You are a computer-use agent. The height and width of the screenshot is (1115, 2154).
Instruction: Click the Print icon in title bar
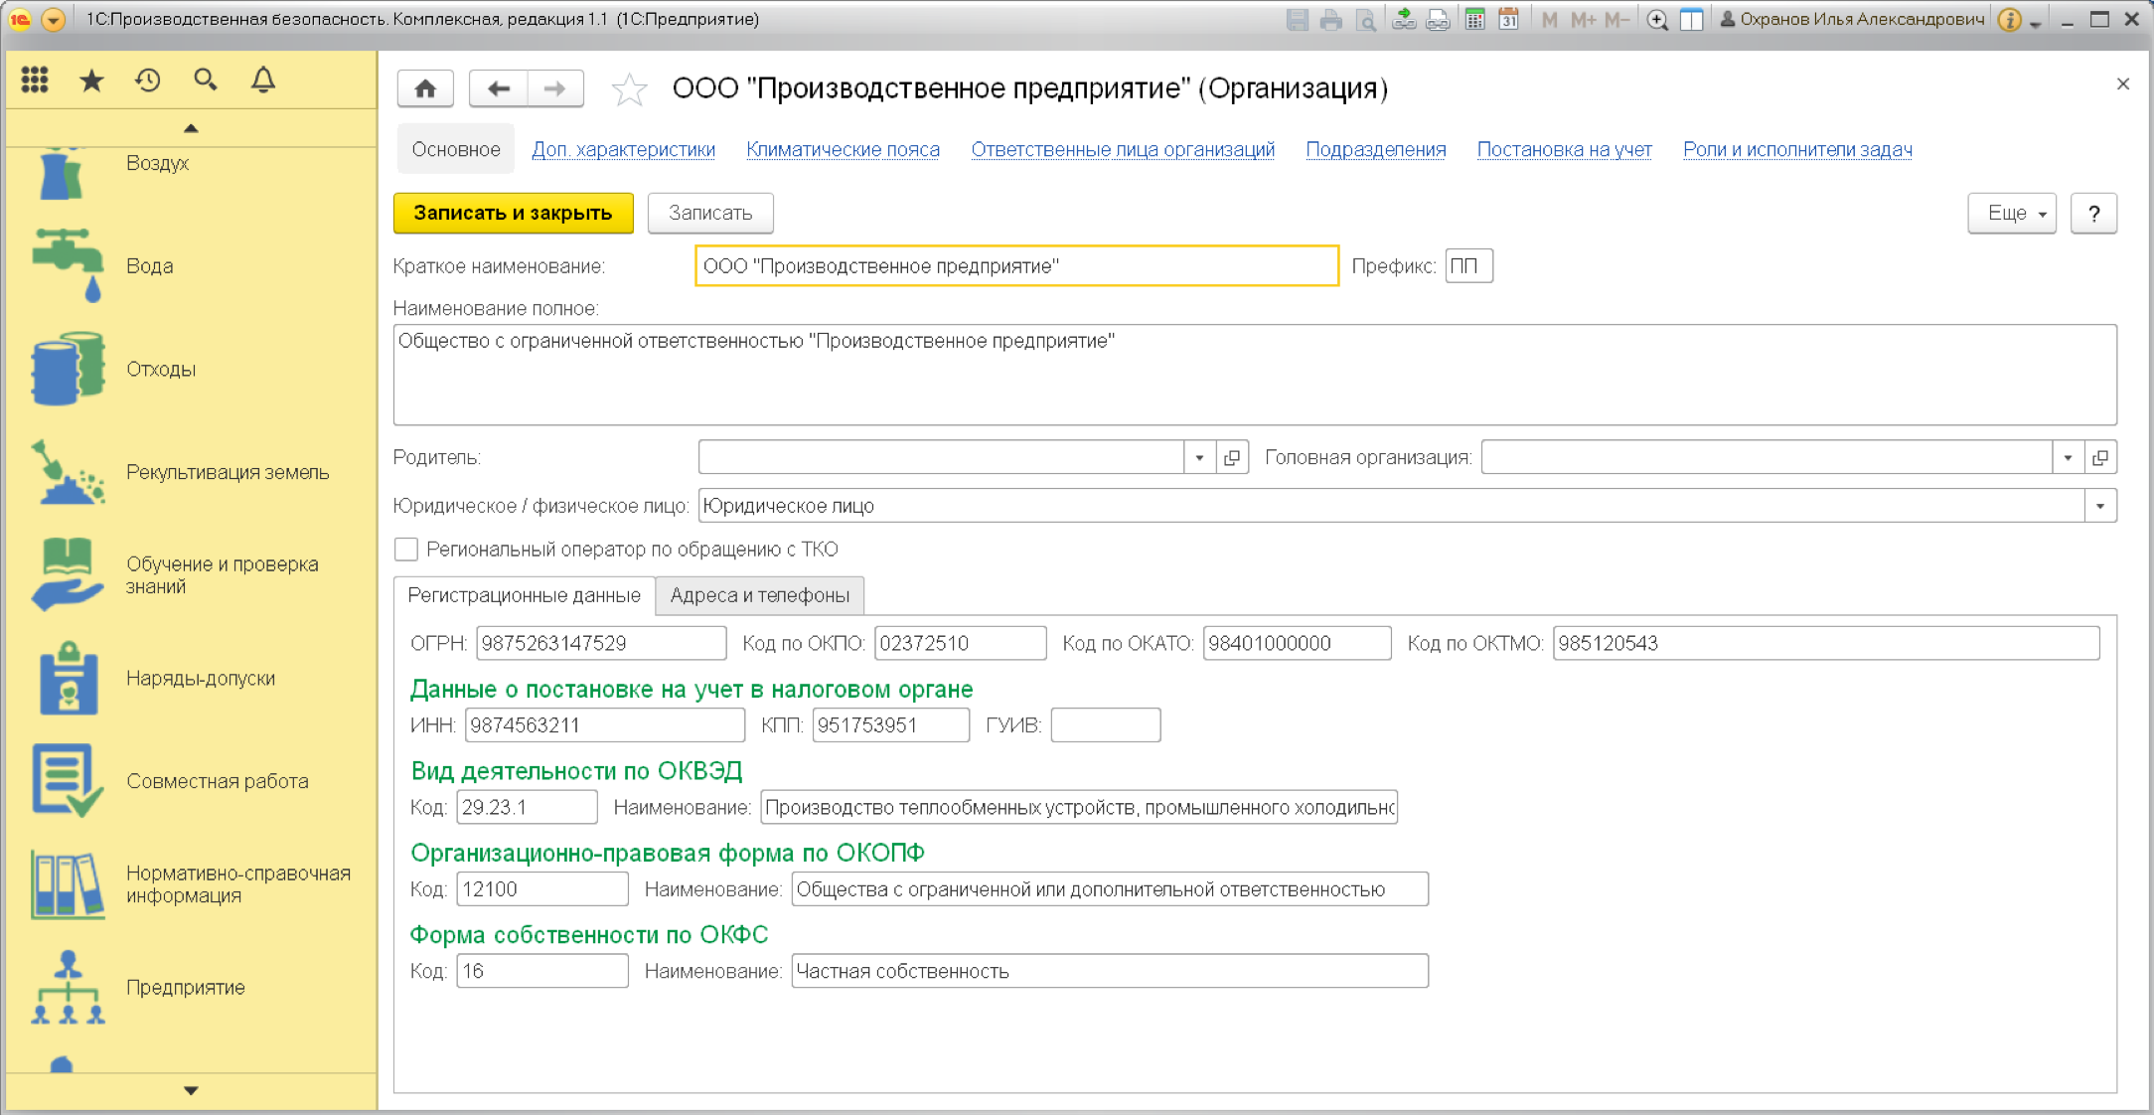(x=1331, y=19)
